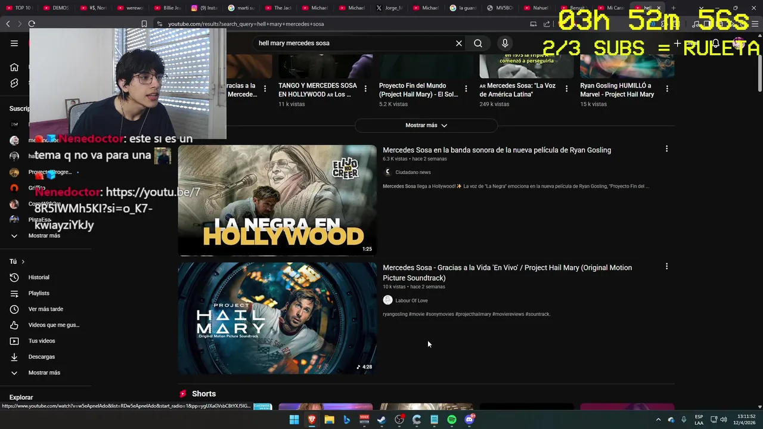Click into the 'hell mary mercedes sosa' search field

tap(355, 43)
